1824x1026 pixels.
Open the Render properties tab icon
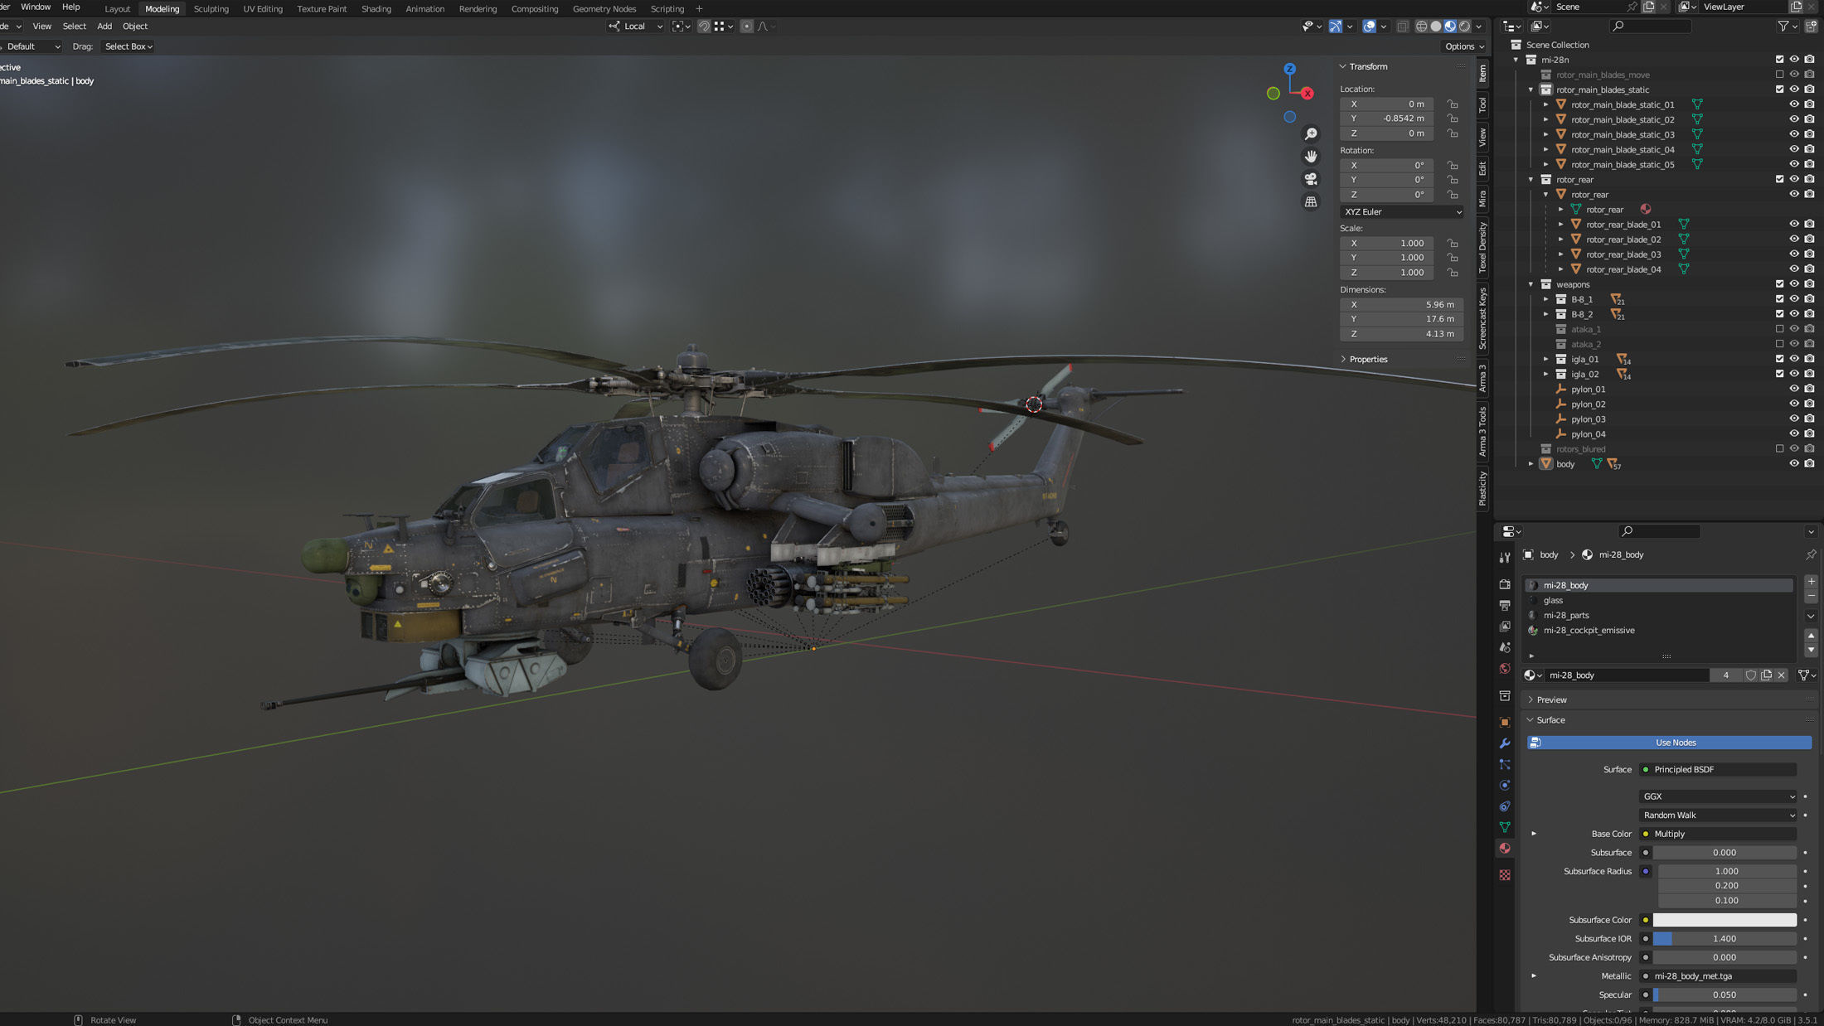[1505, 584]
